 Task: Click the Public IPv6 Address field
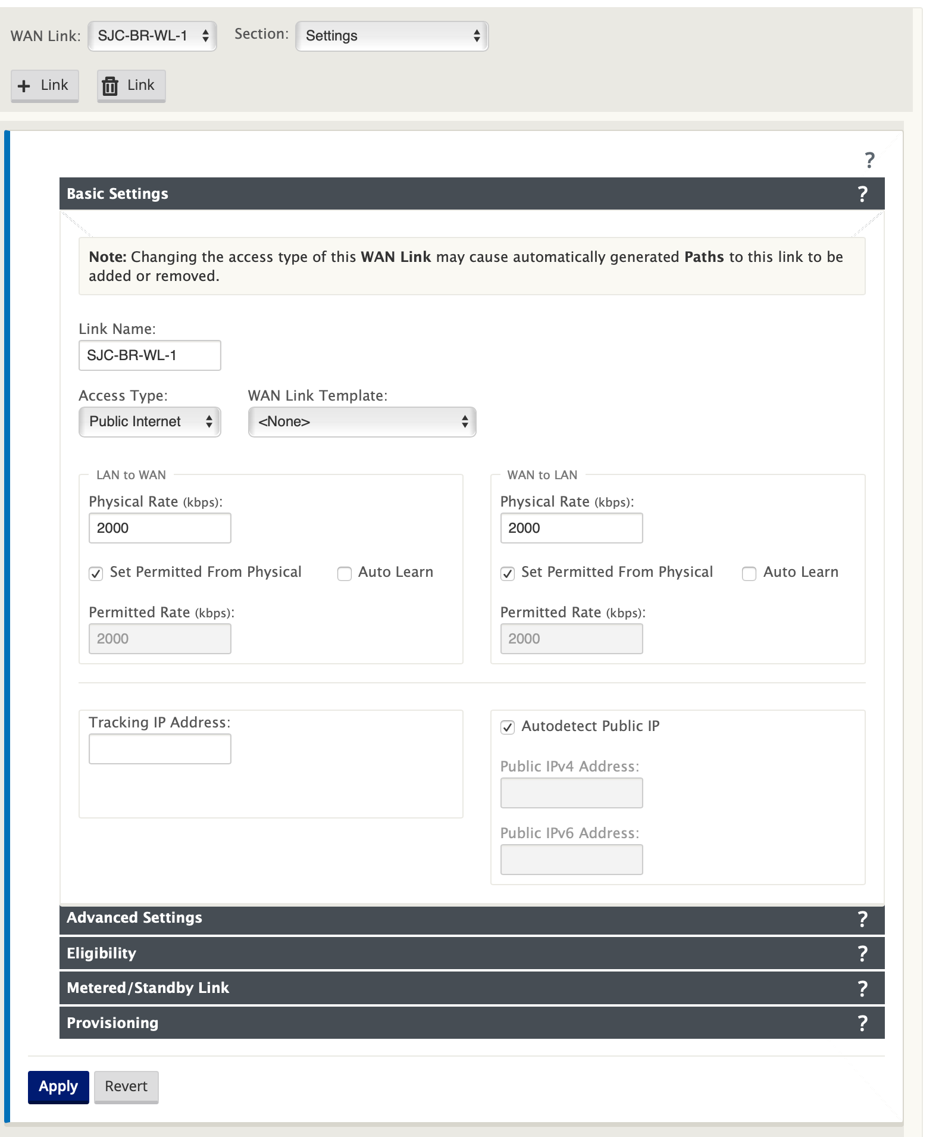click(572, 860)
